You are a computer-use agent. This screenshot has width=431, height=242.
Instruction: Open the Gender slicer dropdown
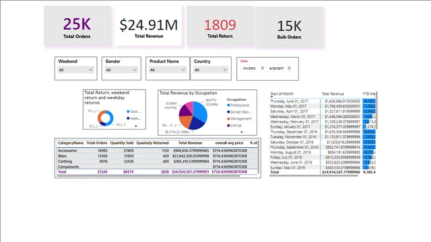[121, 70]
